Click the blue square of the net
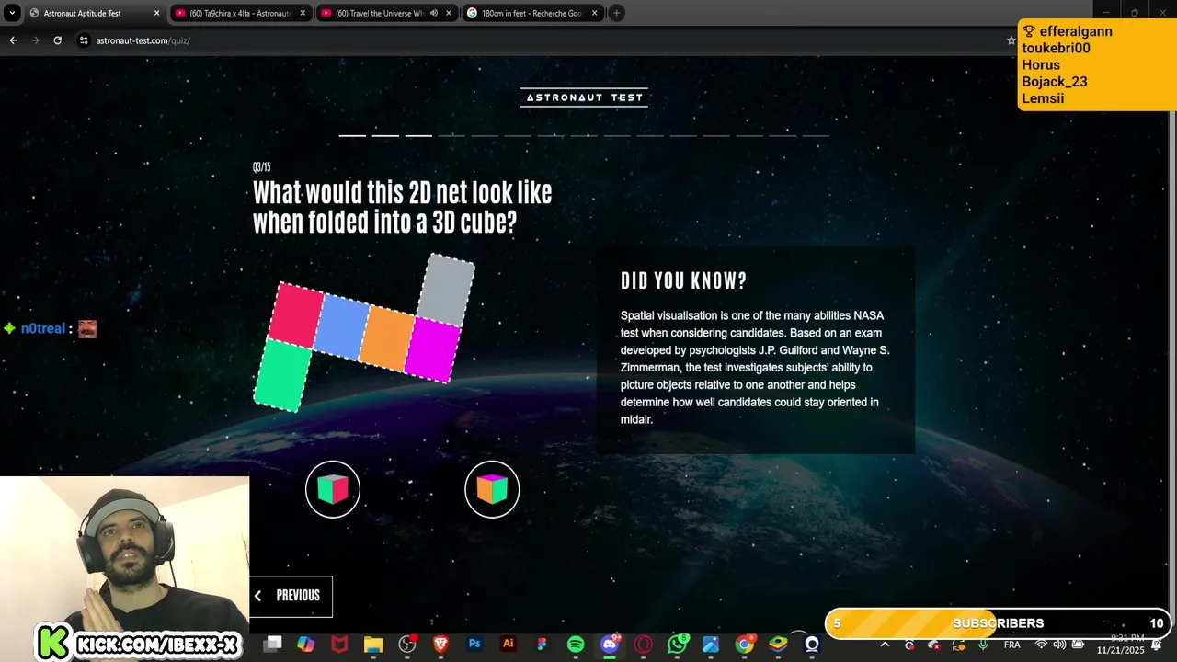 342,326
